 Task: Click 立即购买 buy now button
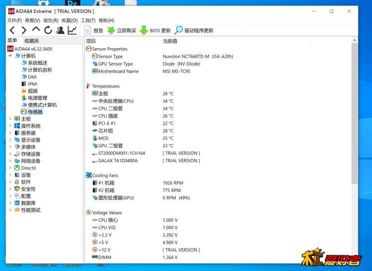pos(122,30)
